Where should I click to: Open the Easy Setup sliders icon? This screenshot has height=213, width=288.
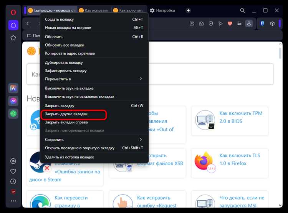[x=239, y=23]
